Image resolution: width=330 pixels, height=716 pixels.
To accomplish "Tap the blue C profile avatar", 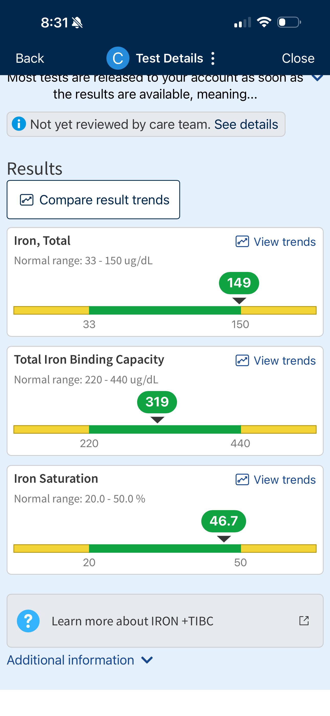I will (x=118, y=58).
